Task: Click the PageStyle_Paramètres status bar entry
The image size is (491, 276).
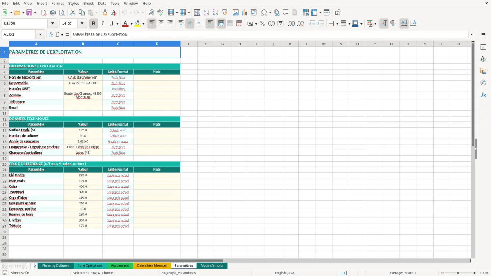Action: 178,273
